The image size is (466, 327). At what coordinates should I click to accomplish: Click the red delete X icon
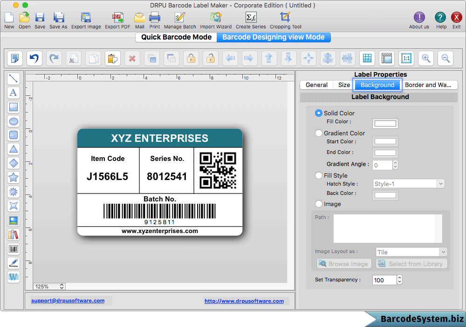tap(132, 58)
